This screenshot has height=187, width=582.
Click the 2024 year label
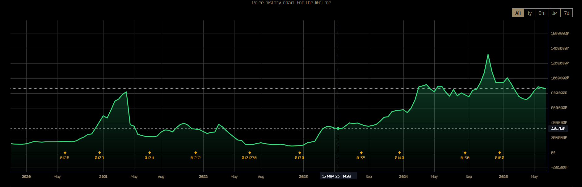403,177
